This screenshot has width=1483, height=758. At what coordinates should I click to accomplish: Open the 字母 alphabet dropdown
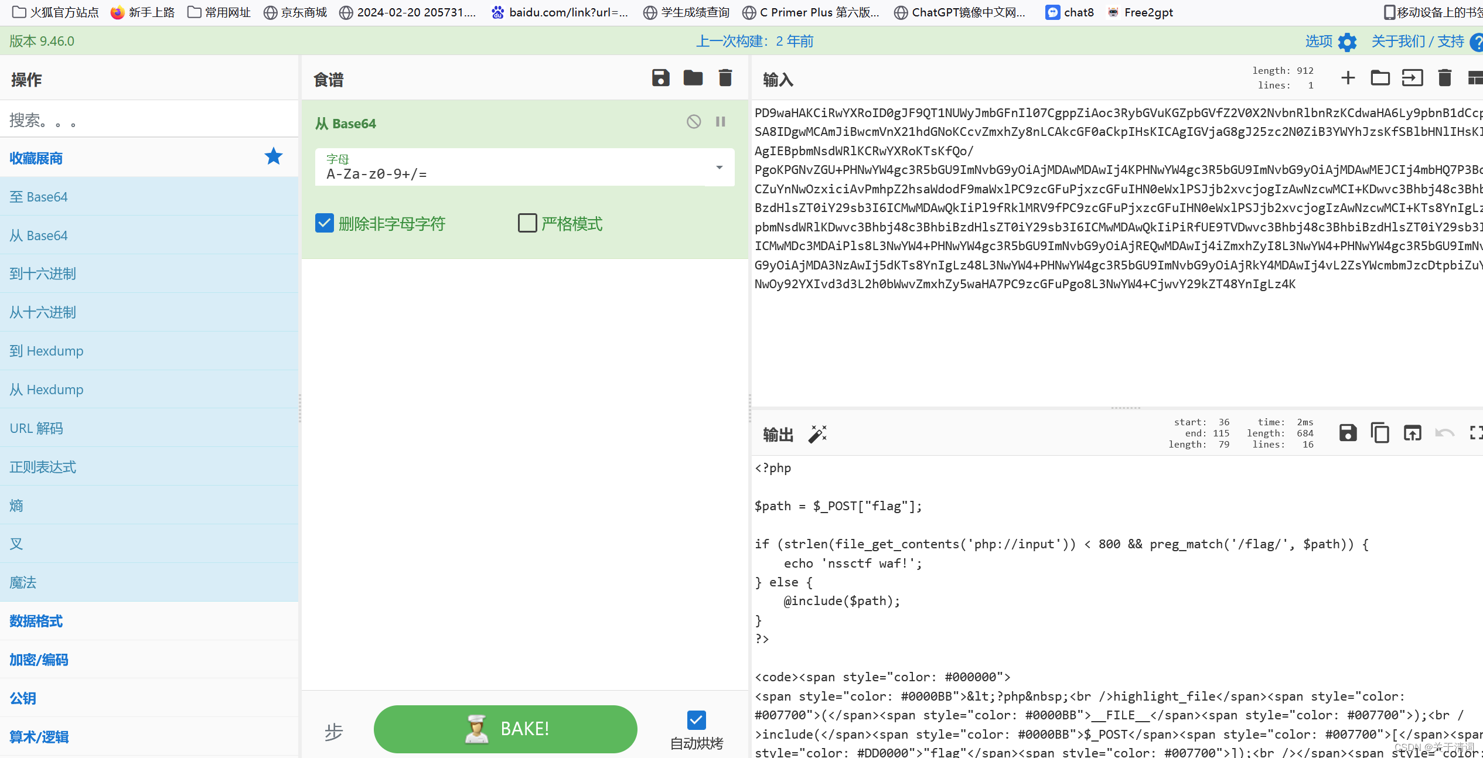click(719, 168)
